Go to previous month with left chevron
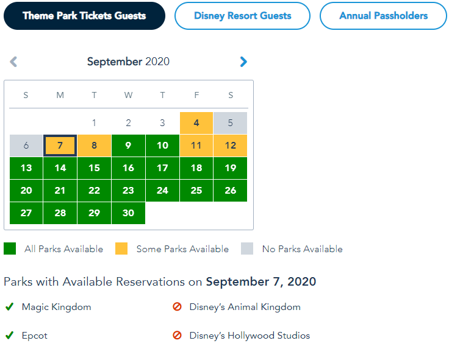Viewport: 449px width, 349px height. [x=14, y=62]
